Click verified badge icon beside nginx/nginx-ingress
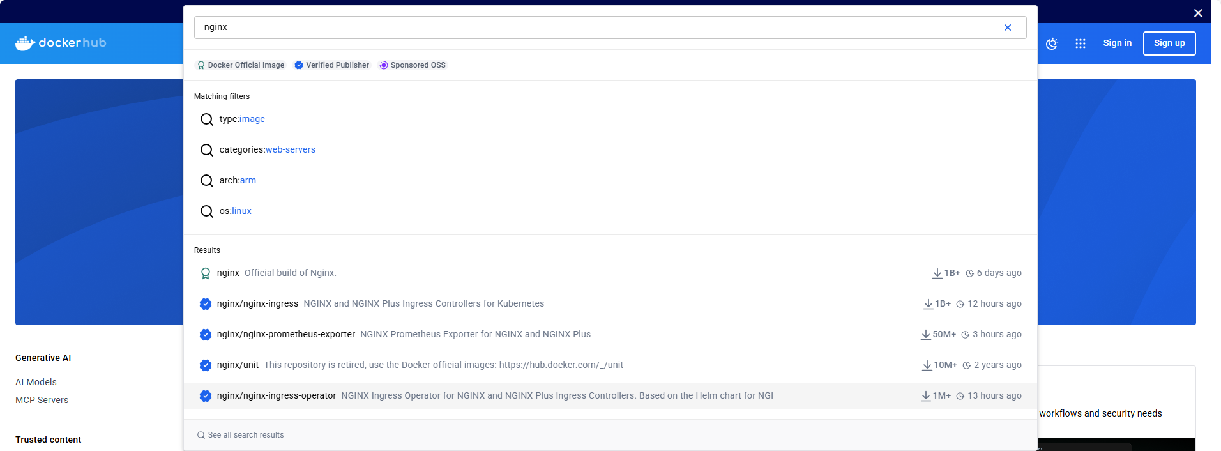 (206, 304)
